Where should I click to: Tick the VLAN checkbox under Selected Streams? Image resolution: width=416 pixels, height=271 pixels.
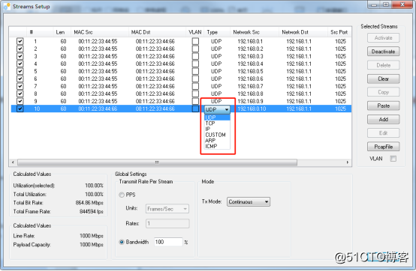pos(393,159)
